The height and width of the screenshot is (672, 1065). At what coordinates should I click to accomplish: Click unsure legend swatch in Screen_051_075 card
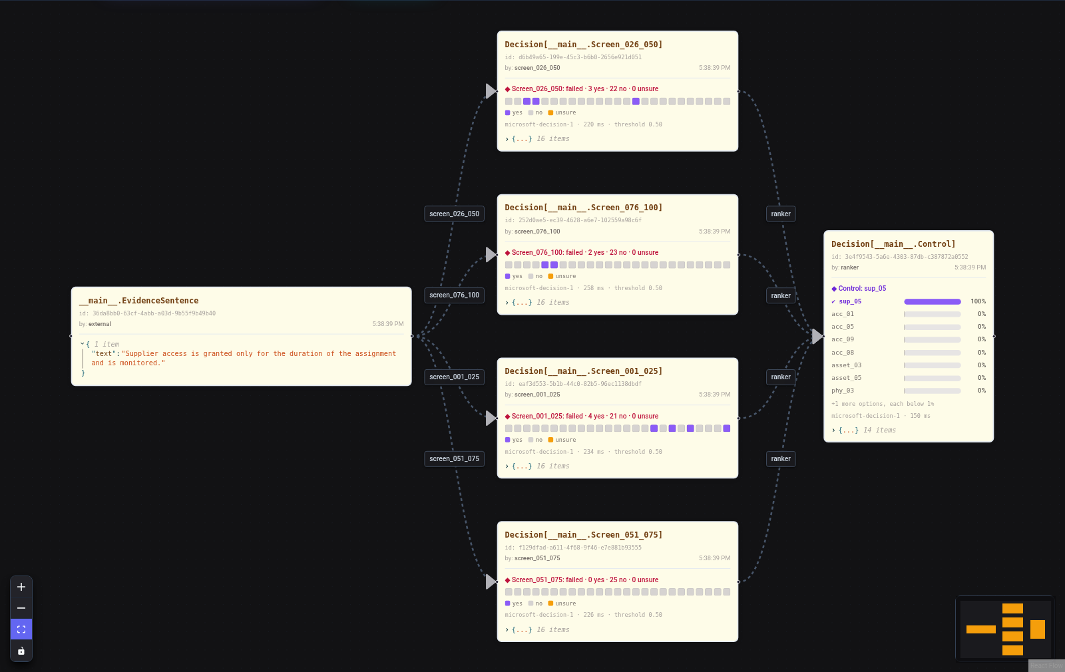[x=550, y=603]
